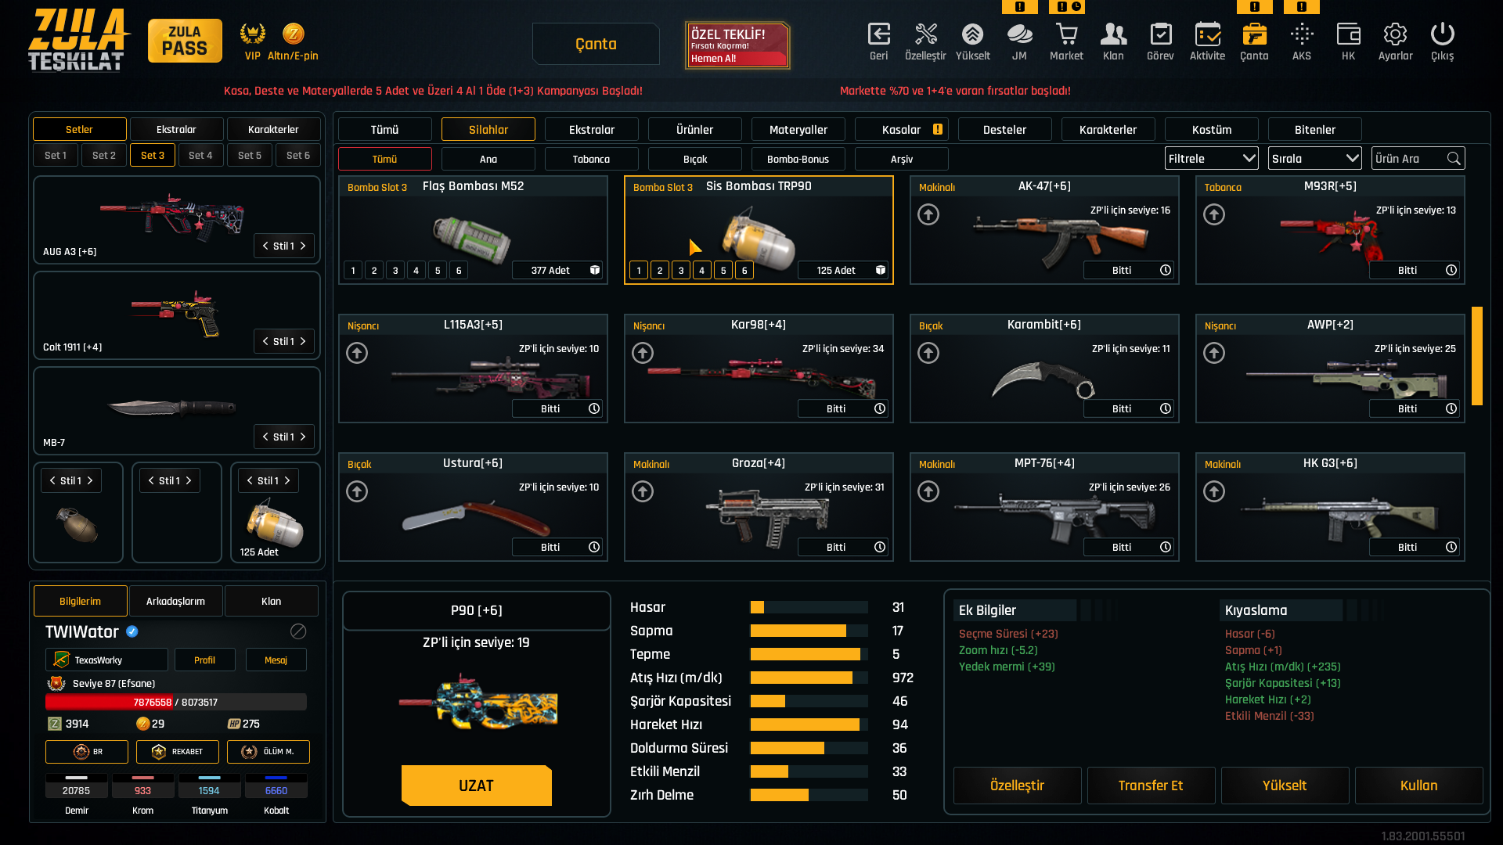Open the Filtrele dropdown

click(1211, 158)
